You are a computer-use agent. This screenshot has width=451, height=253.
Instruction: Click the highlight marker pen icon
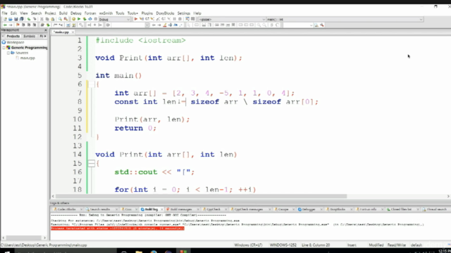[x=165, y=25]
